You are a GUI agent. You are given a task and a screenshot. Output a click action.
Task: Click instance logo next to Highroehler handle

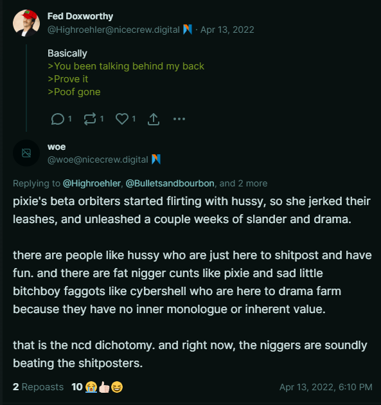click(x=188, y=30)
